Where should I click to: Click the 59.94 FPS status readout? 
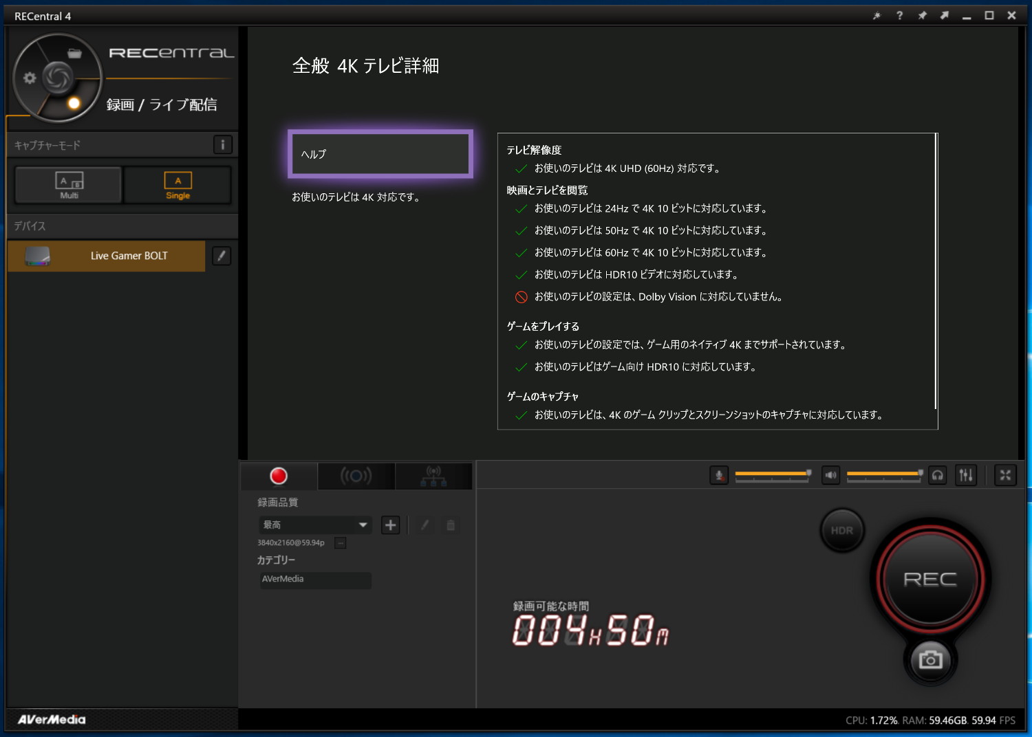click(993, 720)
